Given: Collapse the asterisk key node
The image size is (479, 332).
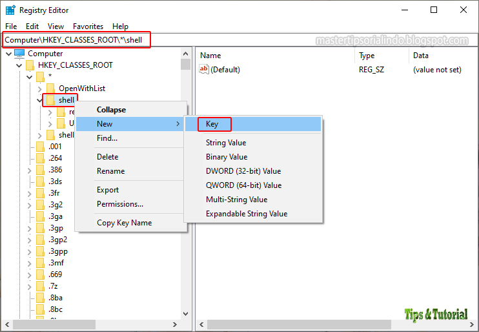Looking at the screenshot, I should pos(30,78).
